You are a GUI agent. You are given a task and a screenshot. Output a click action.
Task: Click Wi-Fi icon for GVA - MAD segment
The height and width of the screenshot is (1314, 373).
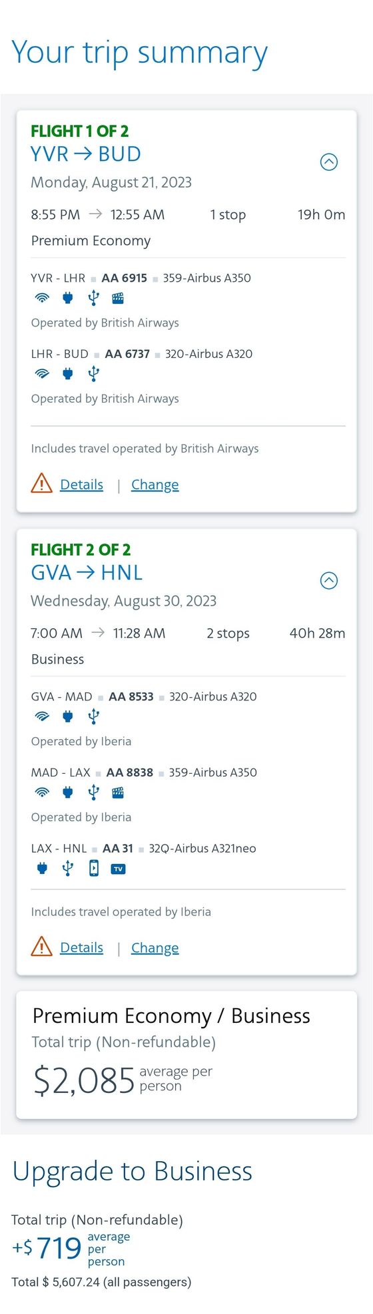[42, 716]
